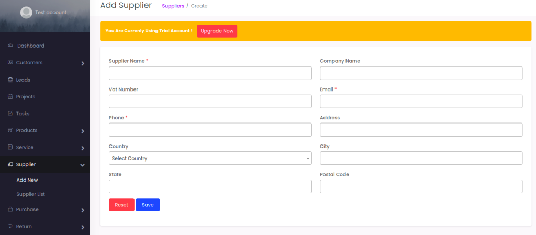Click the Upgrade Now button
Screen dimensions: 536x235
pos(217,31)
